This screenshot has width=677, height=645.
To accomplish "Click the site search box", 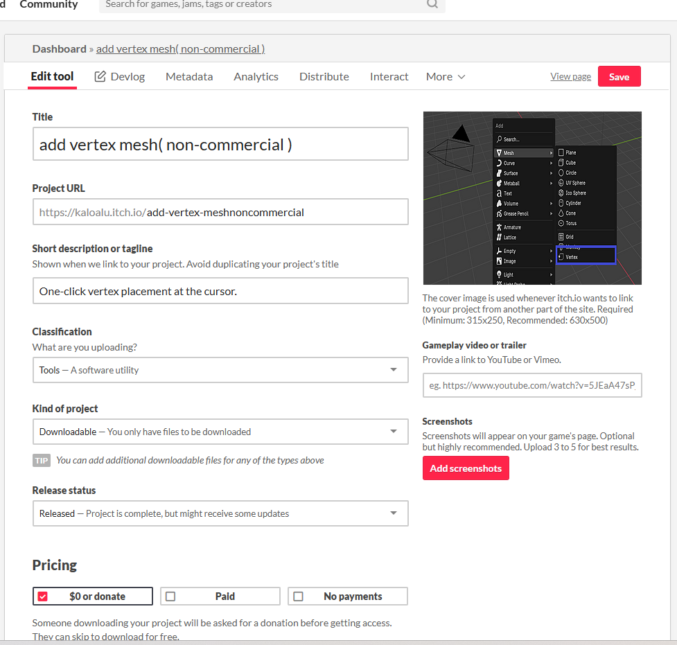I will (272, 4).
